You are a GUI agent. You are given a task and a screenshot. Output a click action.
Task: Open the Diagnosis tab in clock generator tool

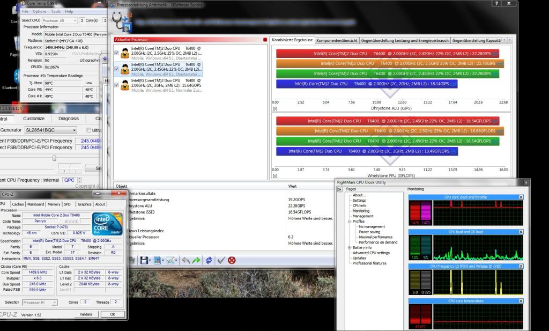(x=69, y=119)
